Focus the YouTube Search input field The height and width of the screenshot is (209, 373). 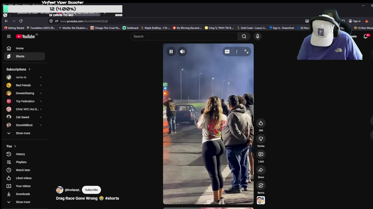(x=184, y=36)
